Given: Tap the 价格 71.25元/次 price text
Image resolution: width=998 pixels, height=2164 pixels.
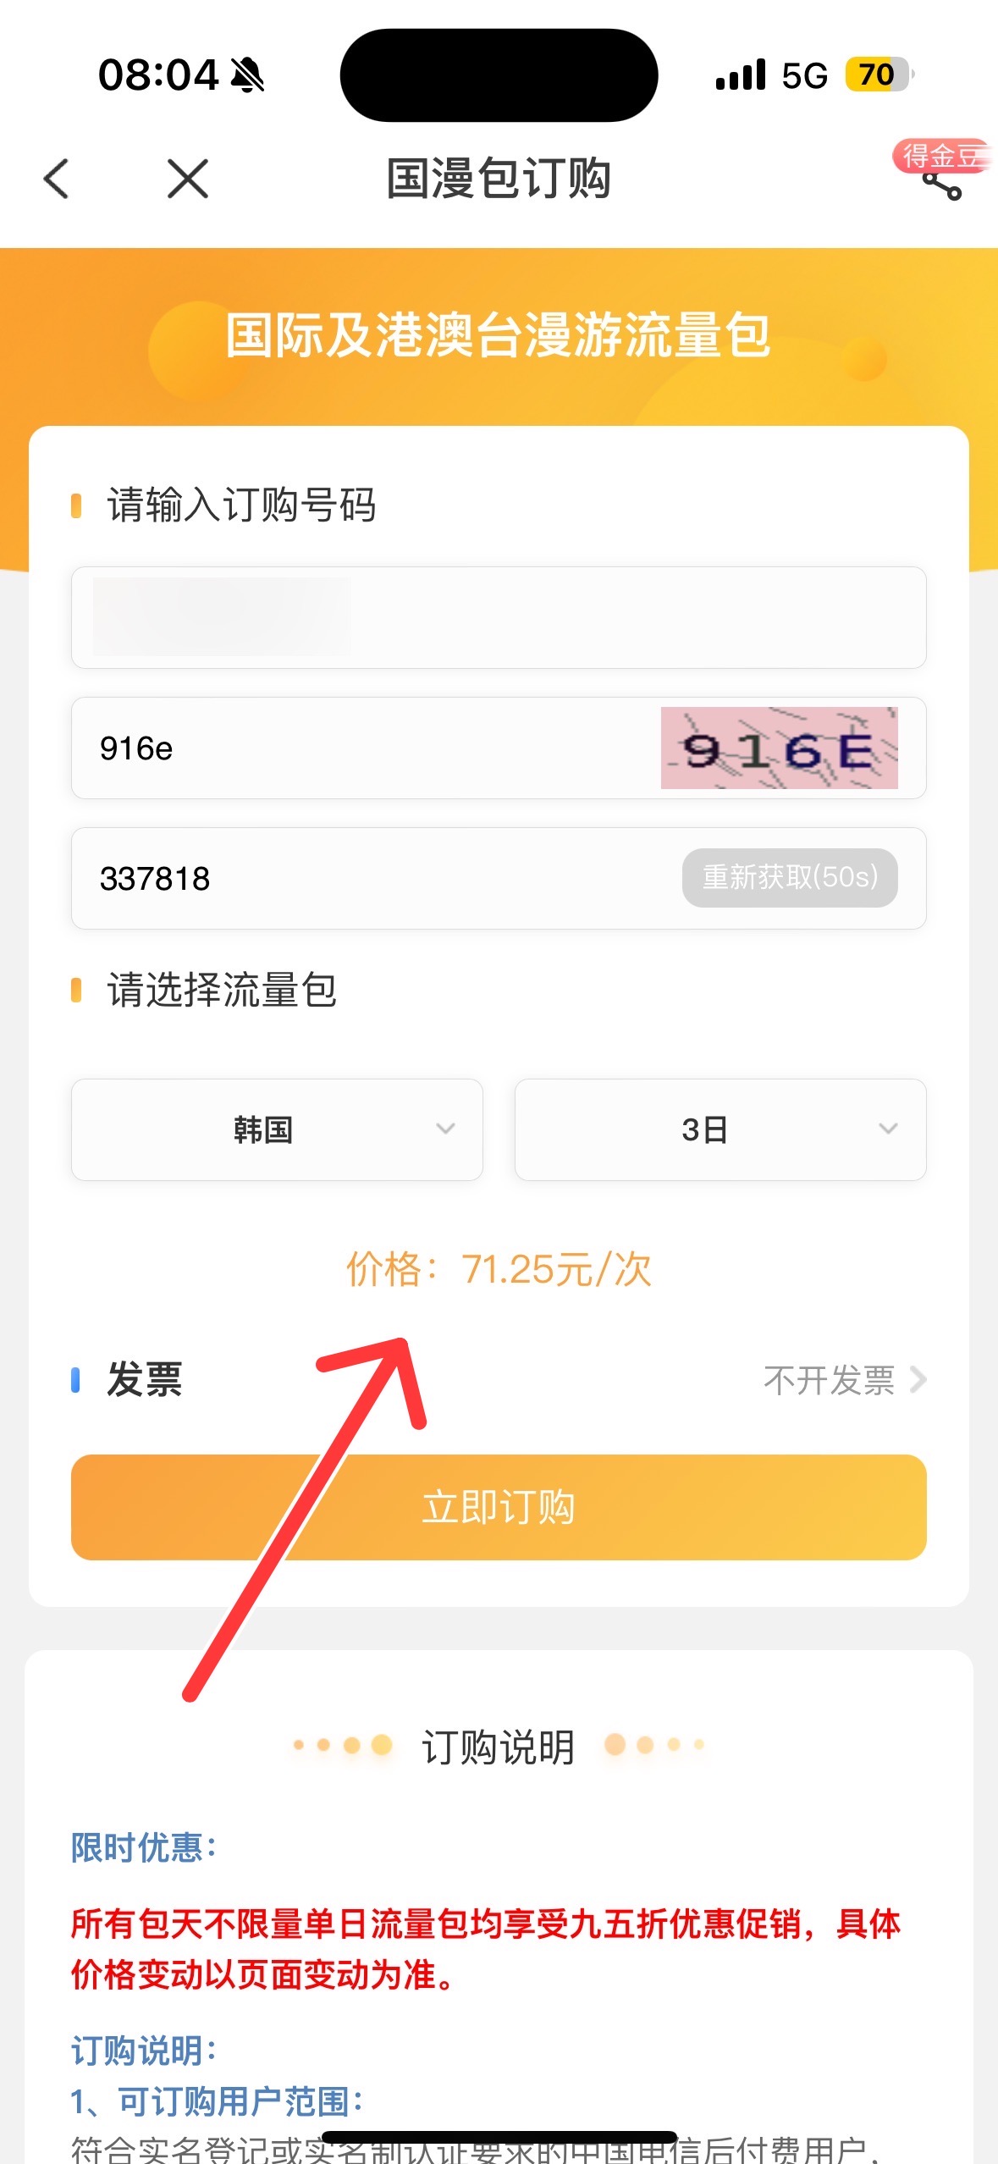Looking at the screenshot, I should (x=499, y=1269).
